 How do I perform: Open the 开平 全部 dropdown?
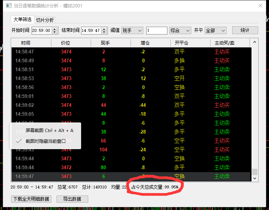215,30
